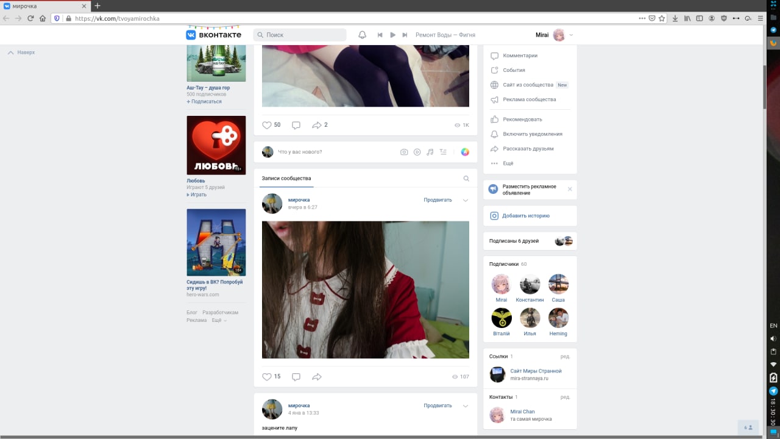The height and width of the screenshot is (439, 780).
Task: Promote yesterday's post with Продвигать
Action: pyautogui.click(x=438, y=200)
